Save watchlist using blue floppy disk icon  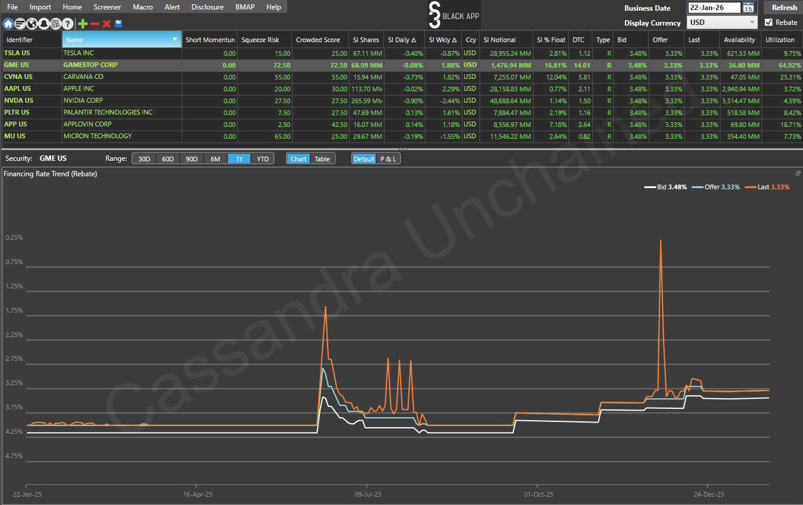click(x=119, y=24)
